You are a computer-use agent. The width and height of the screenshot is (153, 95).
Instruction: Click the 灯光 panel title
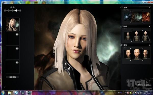(125, 45)
